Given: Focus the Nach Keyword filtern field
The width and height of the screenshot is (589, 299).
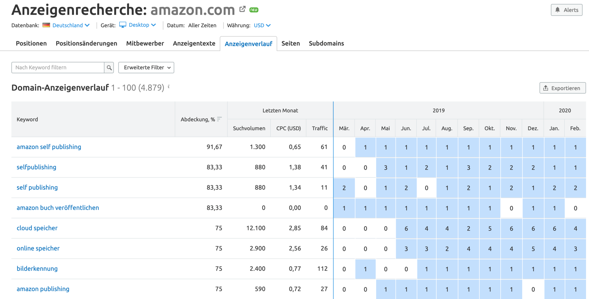Looking at the screenshot, I should (58, 67).
